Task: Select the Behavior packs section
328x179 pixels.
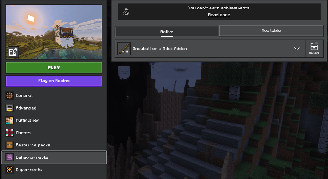Action: click(x=54, y=157)
